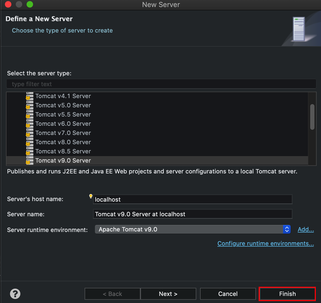Open the Server runtime environment dropdown
The image size is (321, 303).
[193, 229]
